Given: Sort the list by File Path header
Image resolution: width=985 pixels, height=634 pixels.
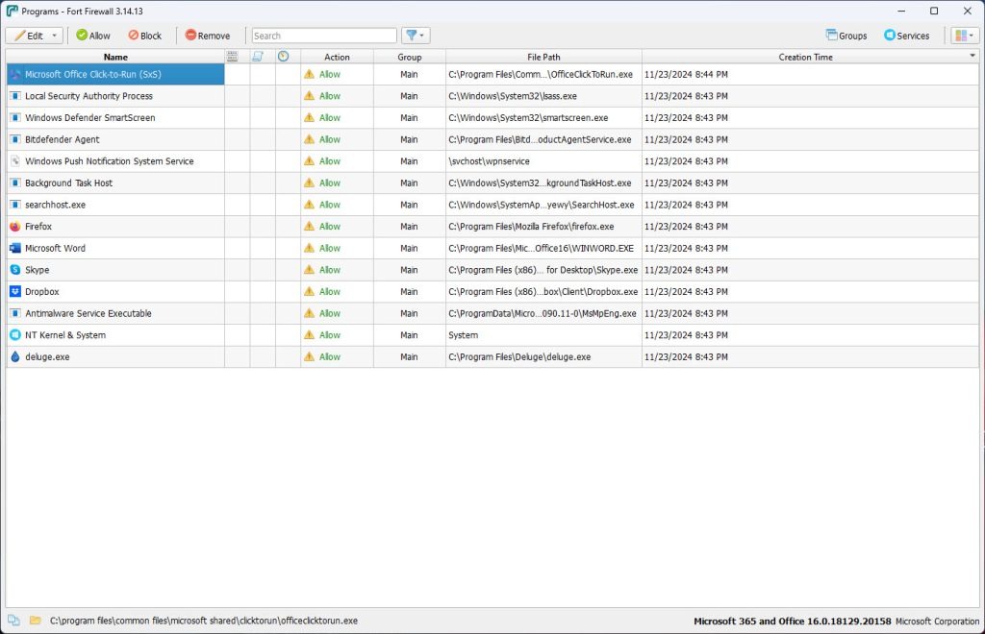Looking at the screenshot, I should pyautogui.click(x=543, y=57).
